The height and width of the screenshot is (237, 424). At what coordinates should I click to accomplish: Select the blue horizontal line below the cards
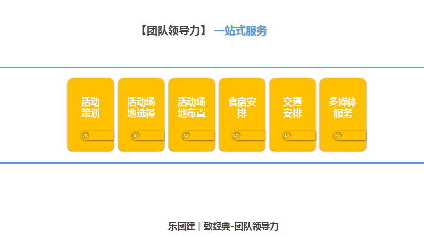point(212,163)
